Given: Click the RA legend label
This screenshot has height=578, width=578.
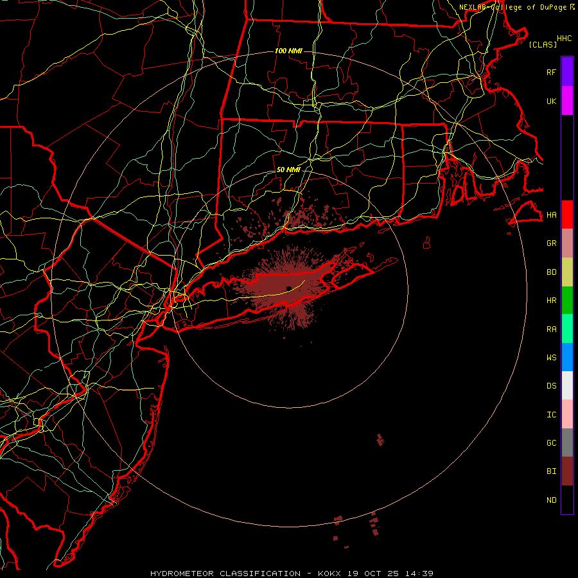Looking at the screenshot, I should 551,329.
